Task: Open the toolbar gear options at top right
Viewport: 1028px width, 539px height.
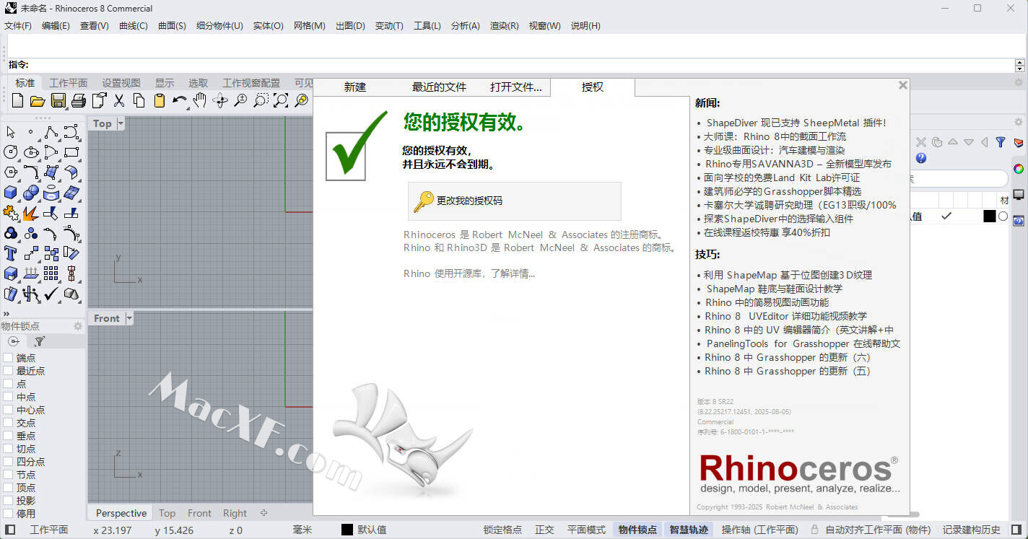Action: point(1019,83)
